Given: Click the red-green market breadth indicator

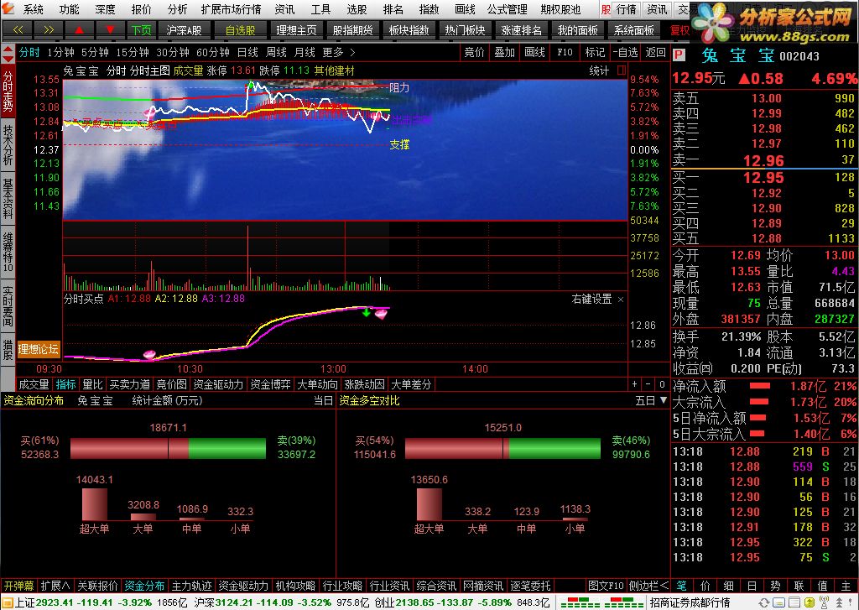Looking at the screenshot, I should coord(601,603).
